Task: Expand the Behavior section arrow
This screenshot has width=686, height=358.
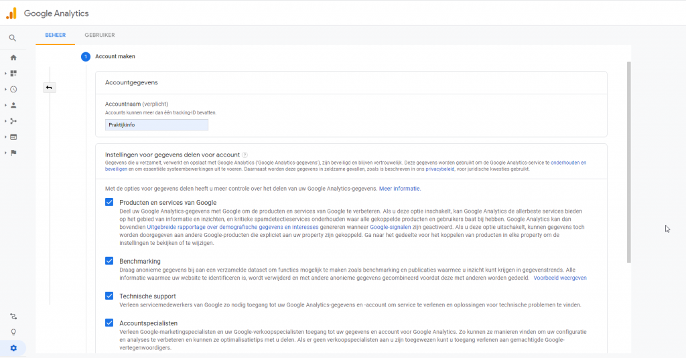Action: coord(5,137)
